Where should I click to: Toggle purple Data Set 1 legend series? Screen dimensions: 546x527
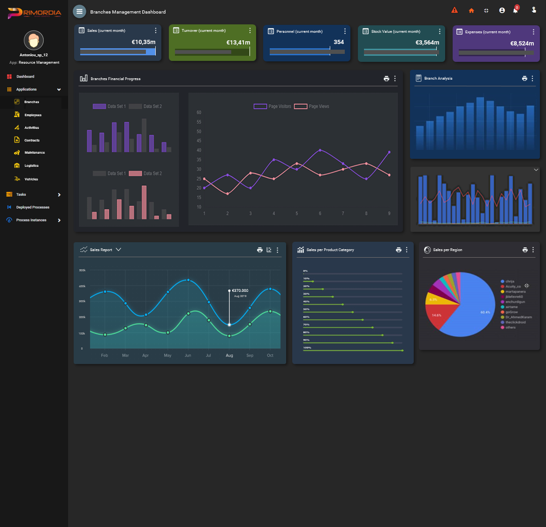[109, 106]
